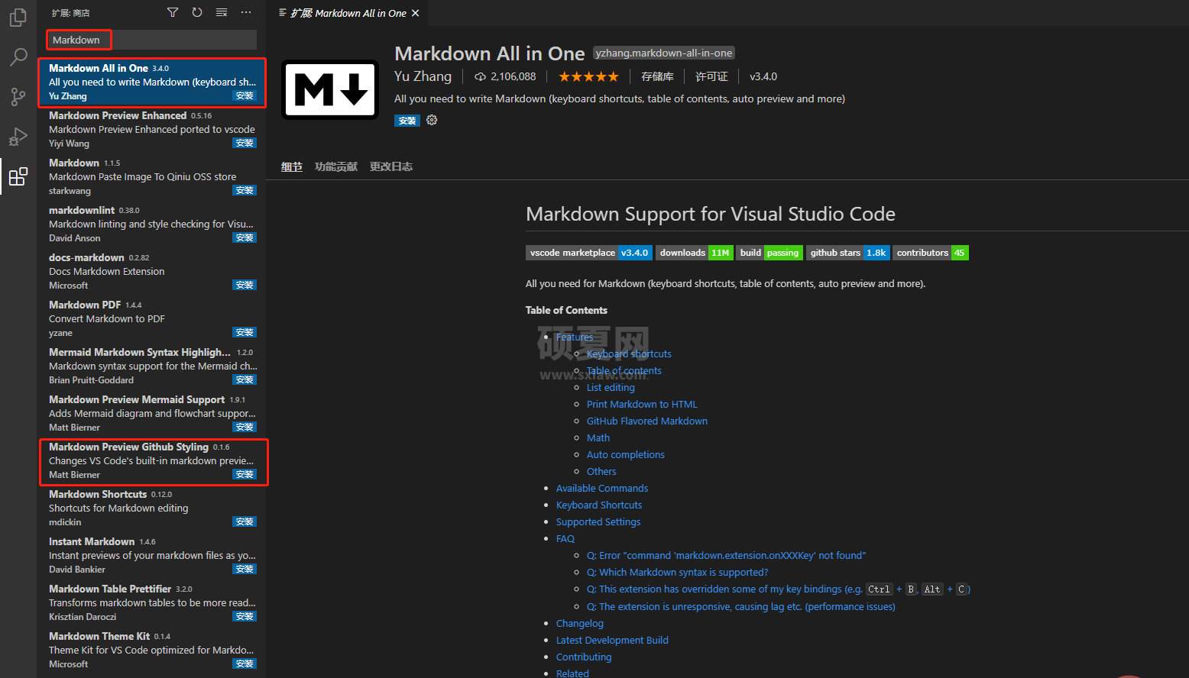The height and width of the screenshot is (678, 1189).
Task: Open the extensions More Actions menu
Action: tap(246, 12)
